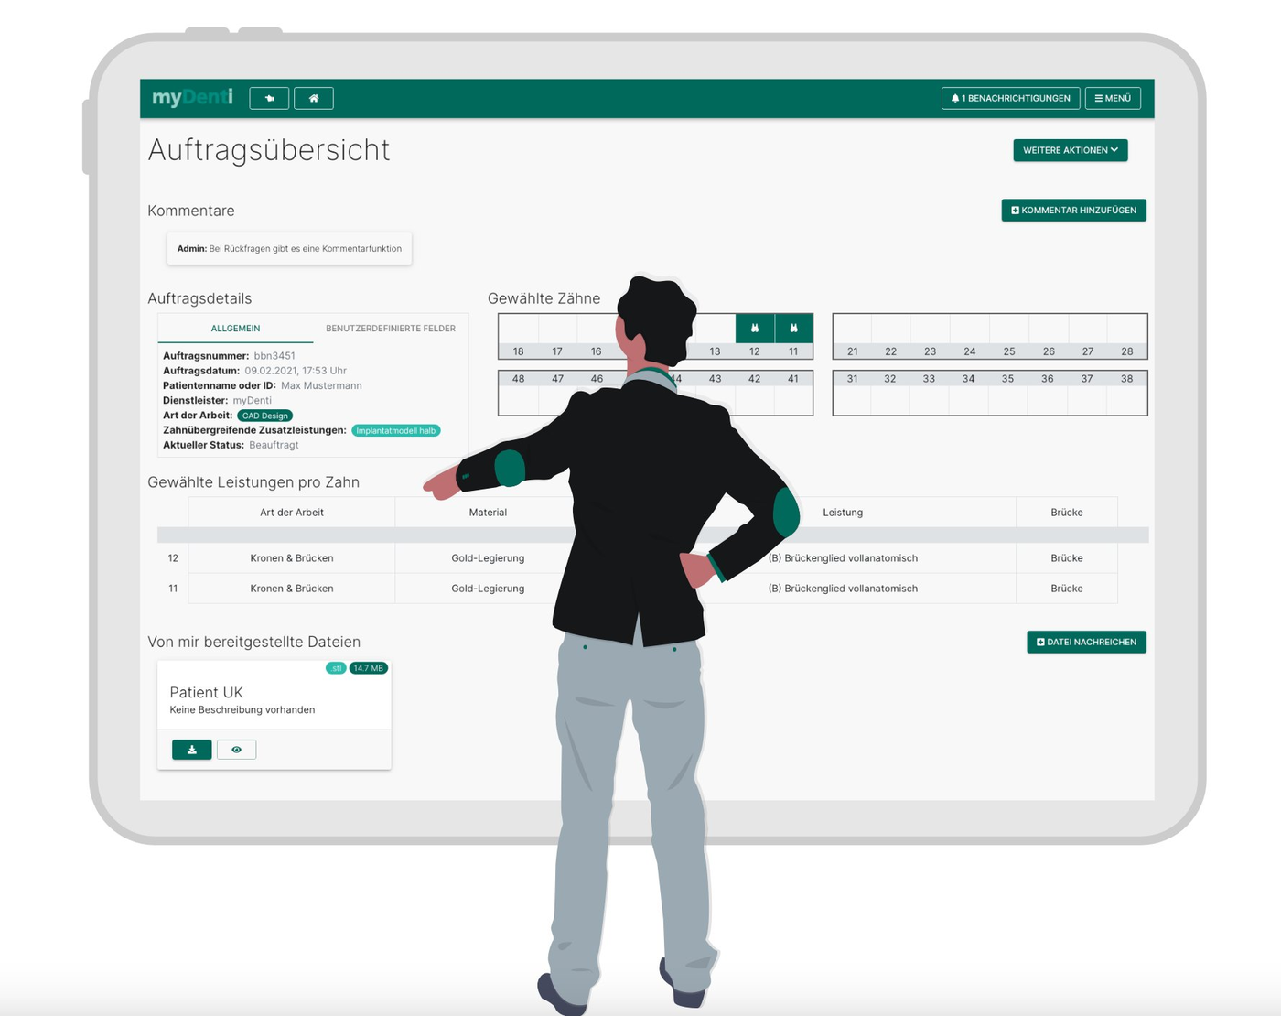Viewport: 1281px width, 1016px height.
Task: Click Kronen & Brücken in row 12
Action: point(292,558)
